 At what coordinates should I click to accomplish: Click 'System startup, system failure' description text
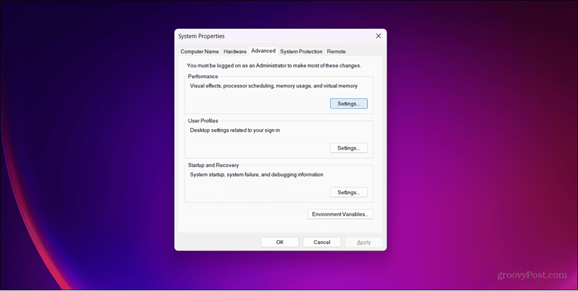click(256, 175)
